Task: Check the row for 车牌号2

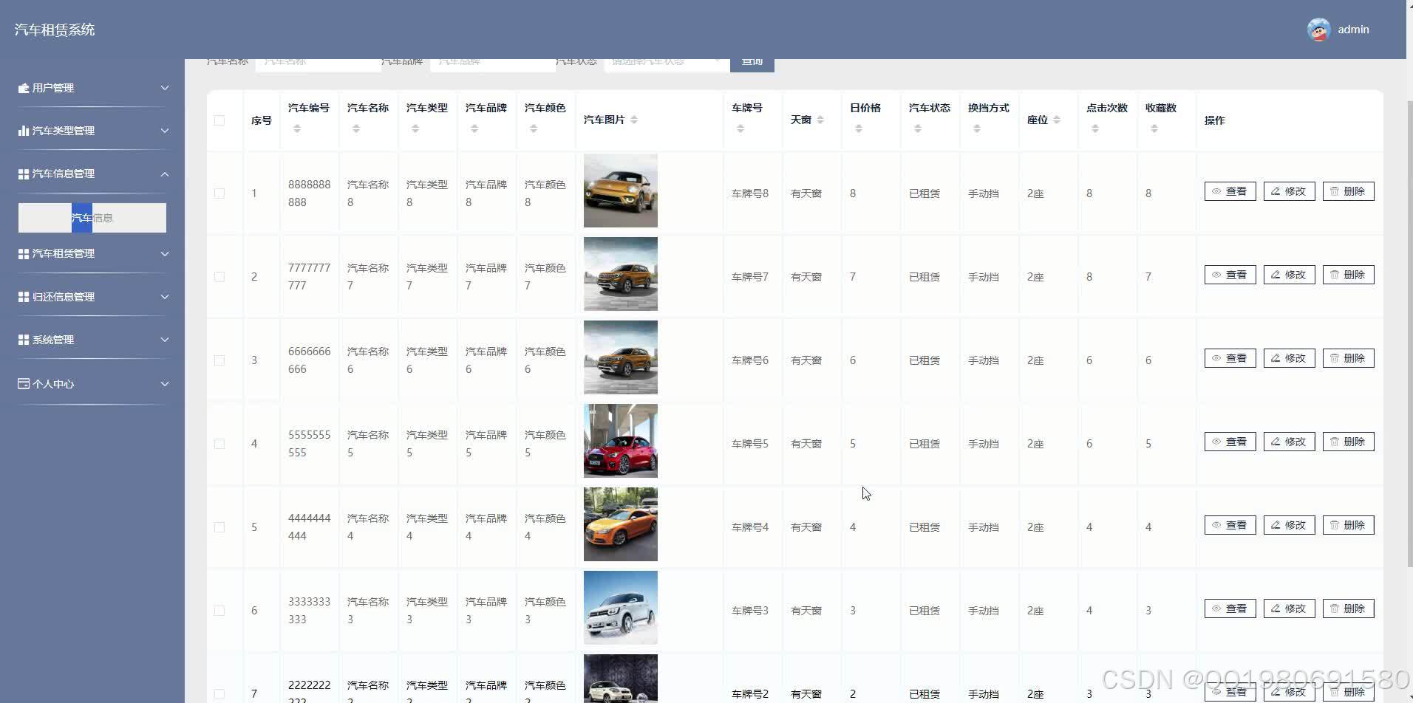Action: pos(219,694)
